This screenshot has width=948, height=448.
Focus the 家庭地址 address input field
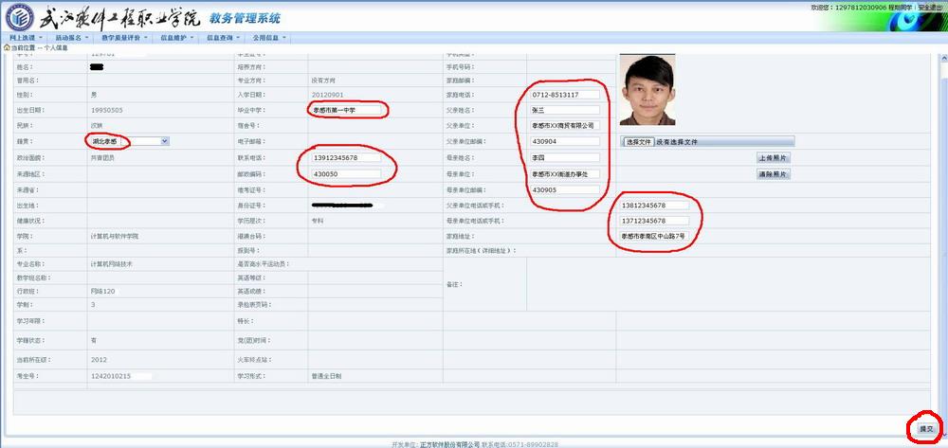point(654,235)
